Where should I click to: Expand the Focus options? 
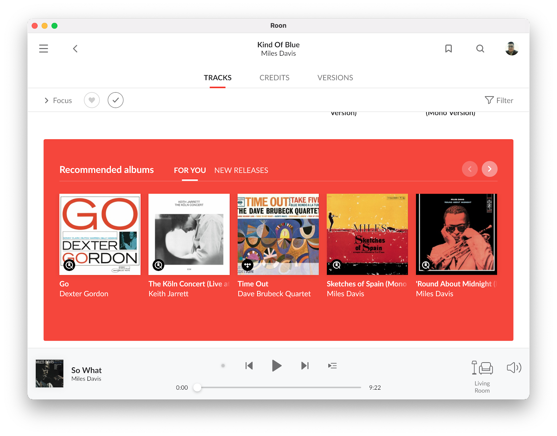pos(58,100)
